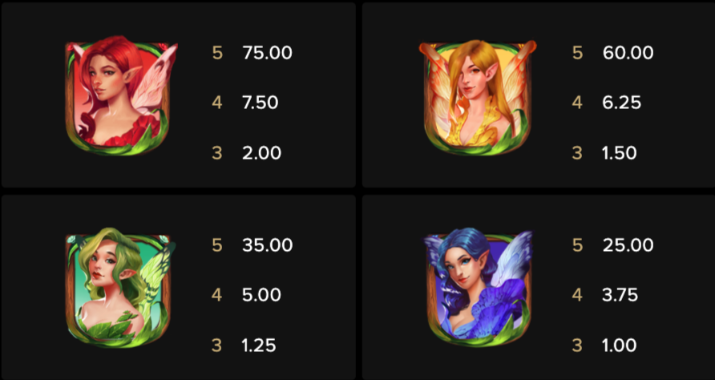
Task: Select the 7.50 payout value
Action: coord(260,103)
